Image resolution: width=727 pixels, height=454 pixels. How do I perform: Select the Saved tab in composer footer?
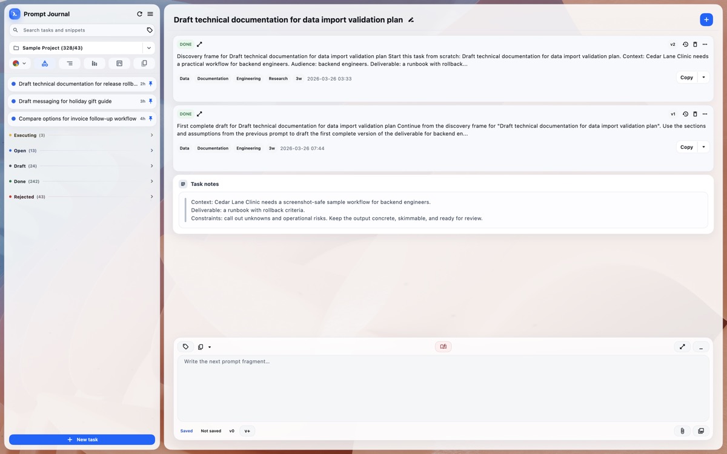pyautogui.click(x=187, y=431)
